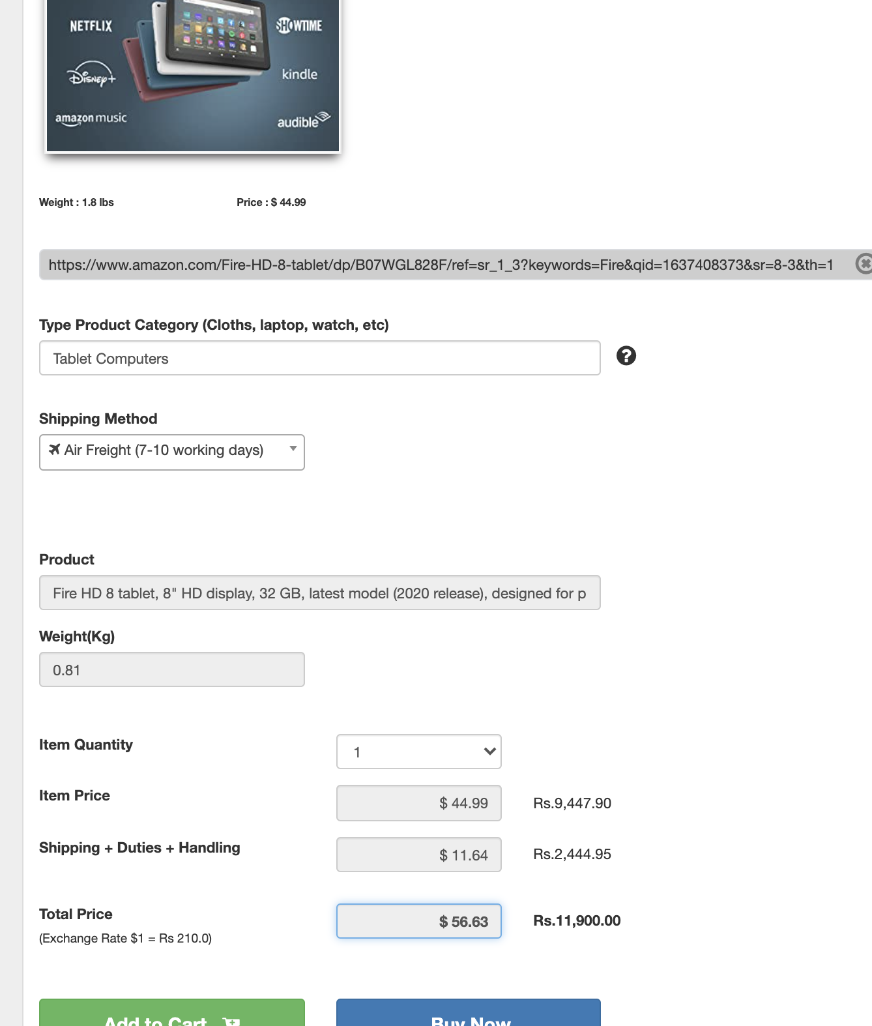Clear the Amazon URL with the X icon
The width and height of the screenshot is (872, 1026).
864,264
